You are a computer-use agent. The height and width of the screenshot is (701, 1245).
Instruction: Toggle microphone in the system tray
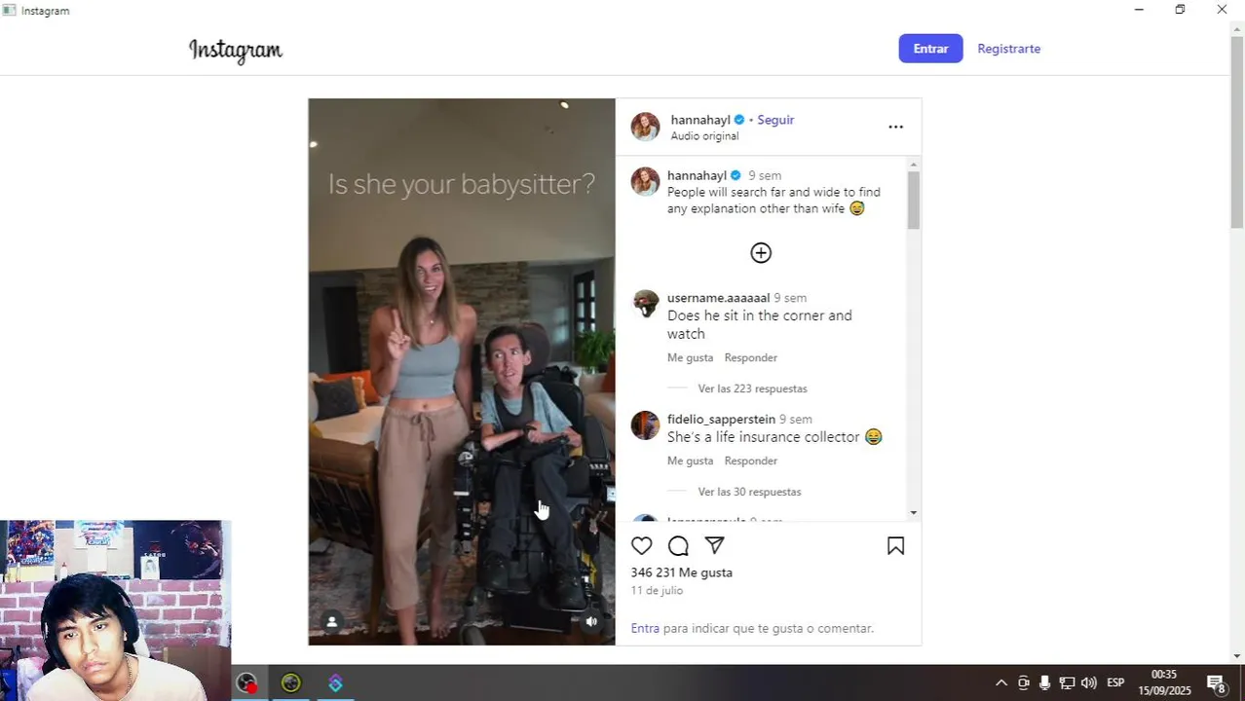coord(1044,683)
